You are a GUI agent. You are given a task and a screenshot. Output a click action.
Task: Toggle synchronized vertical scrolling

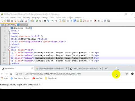tap(60, 21)
